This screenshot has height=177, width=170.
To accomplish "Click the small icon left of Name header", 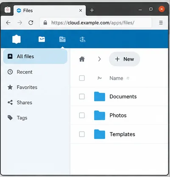I will click(100, 78).
